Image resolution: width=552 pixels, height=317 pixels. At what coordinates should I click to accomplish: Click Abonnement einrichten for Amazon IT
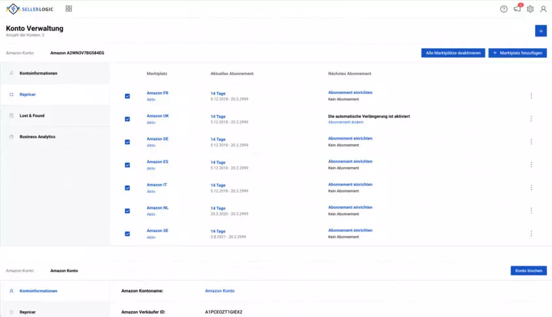351,185
